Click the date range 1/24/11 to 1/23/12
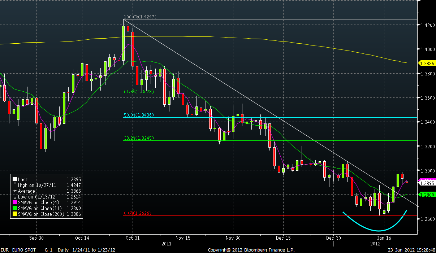 pos(94,250)
